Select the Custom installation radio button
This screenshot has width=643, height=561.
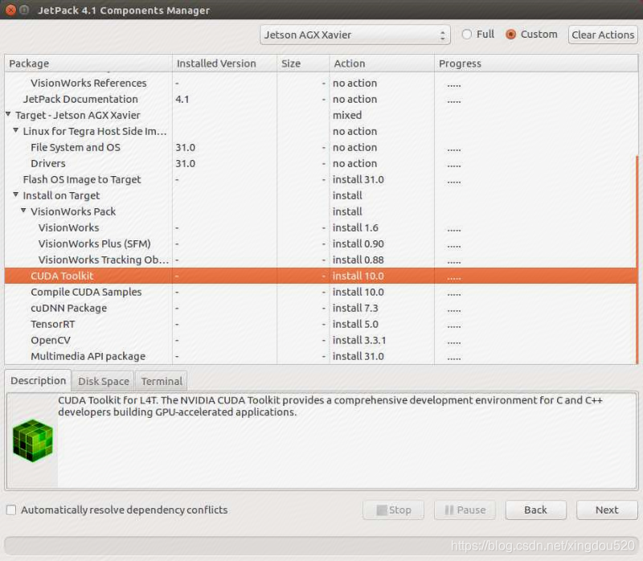click(x=510, y=35)
